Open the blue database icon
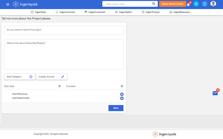This screenshot has width=223, height=139. click(x=204, y=4)
